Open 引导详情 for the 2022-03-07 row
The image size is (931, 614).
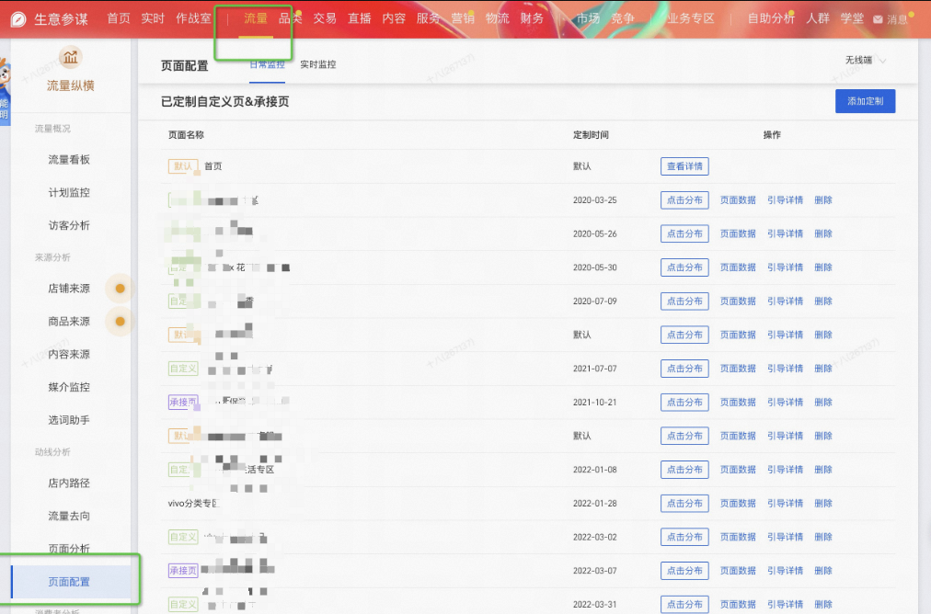click(785, 571)
